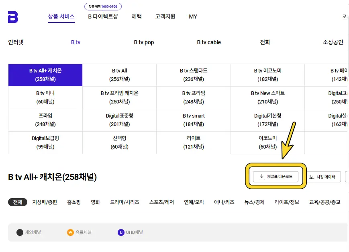
Task: Select B tv 스탠다드 (236채널) plan
Action: click(x=194, y=75)
